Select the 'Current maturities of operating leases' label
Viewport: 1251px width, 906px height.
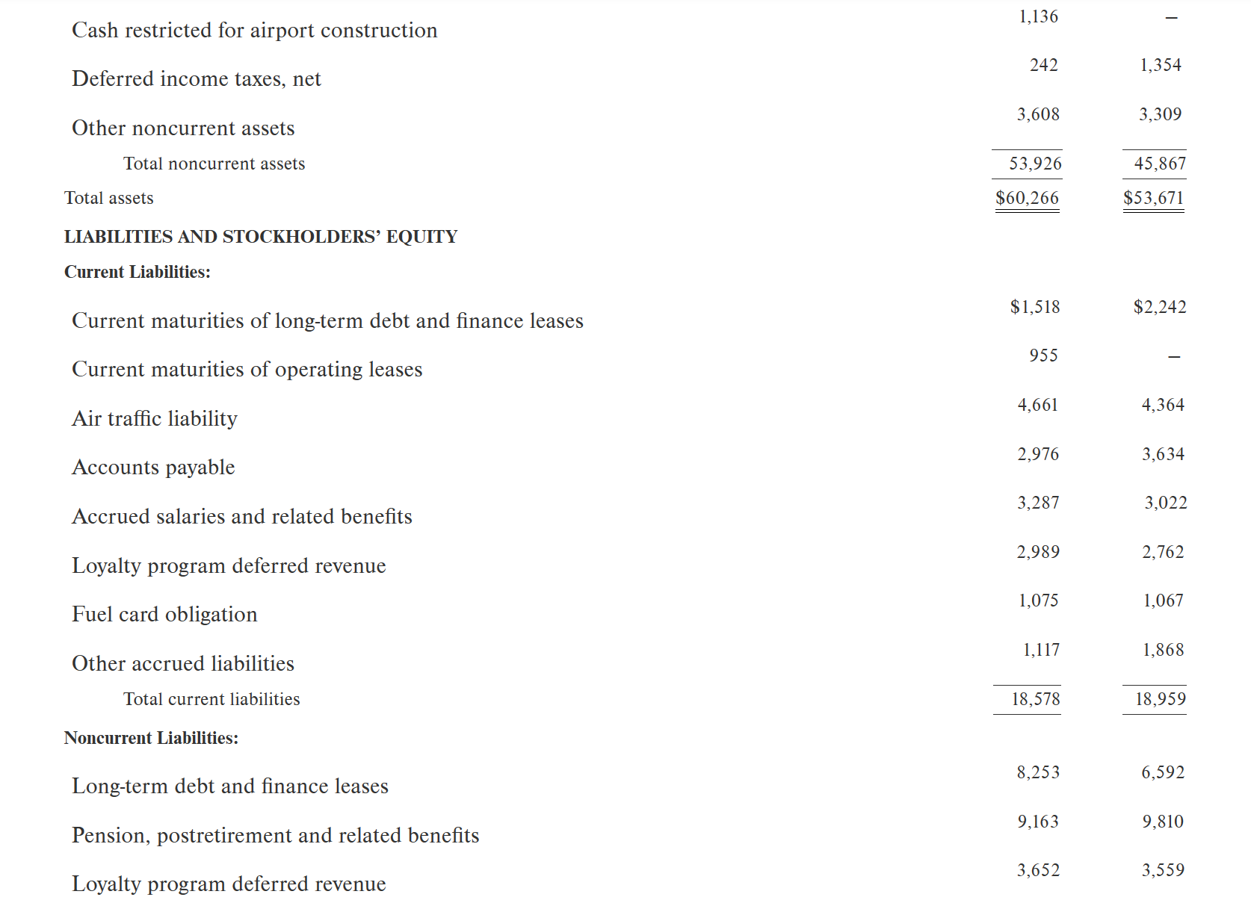click(247, 370)
